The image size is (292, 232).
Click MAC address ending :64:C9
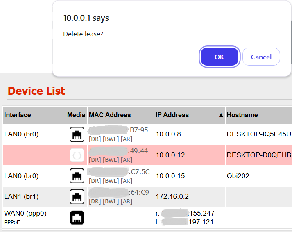point(119,192)
